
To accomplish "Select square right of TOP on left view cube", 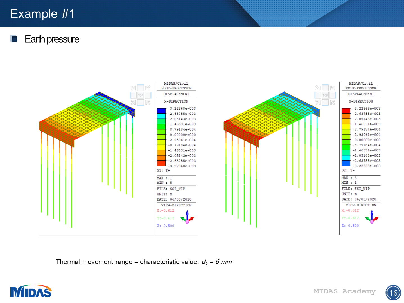I will pyautogui.click(x=148, y=95).
